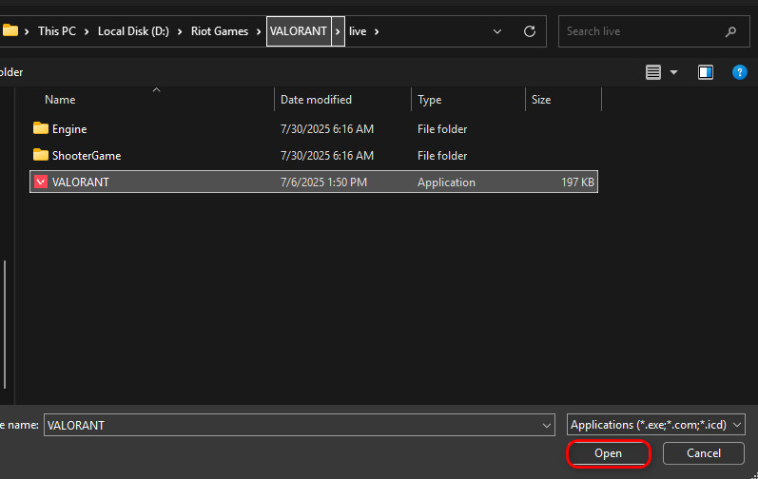Sort by Size column header
The height and width of the screenshot is (479, 758).
(541, 100)
